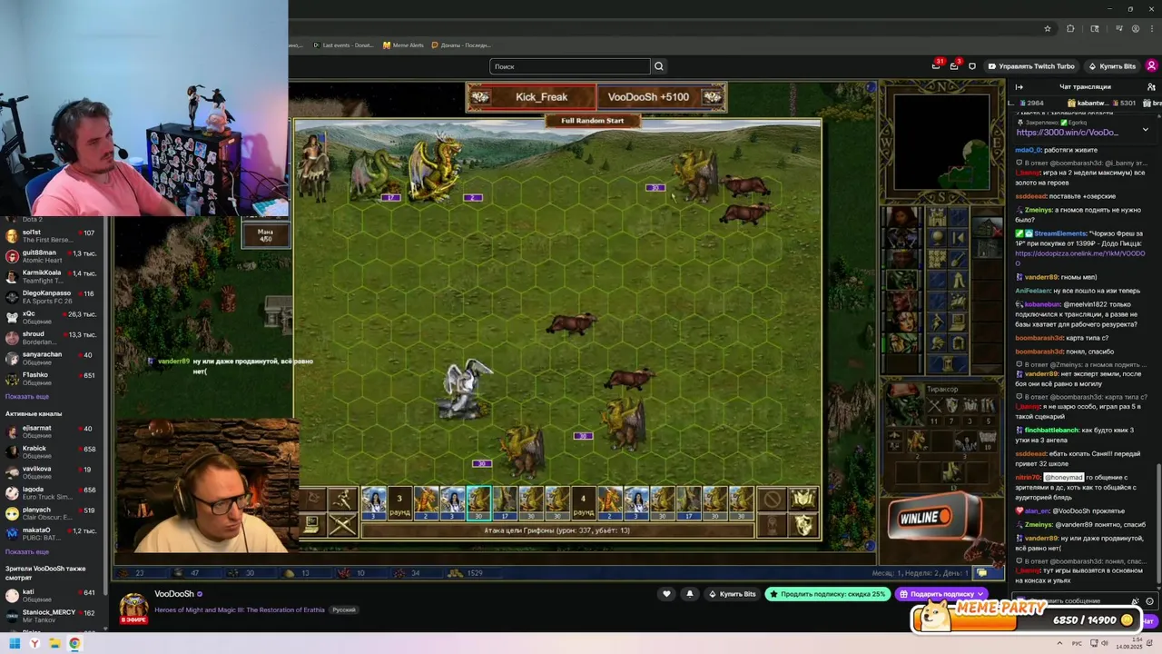Click Показать еще under followed channels
Screen dimensions: 1162x654
tap(27, 397)
